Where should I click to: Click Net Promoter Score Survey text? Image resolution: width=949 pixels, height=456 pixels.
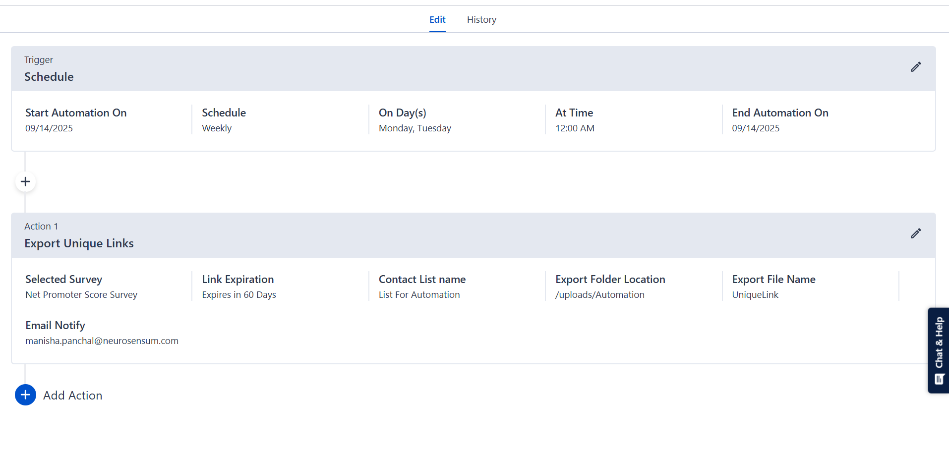(x=81, y=295)
